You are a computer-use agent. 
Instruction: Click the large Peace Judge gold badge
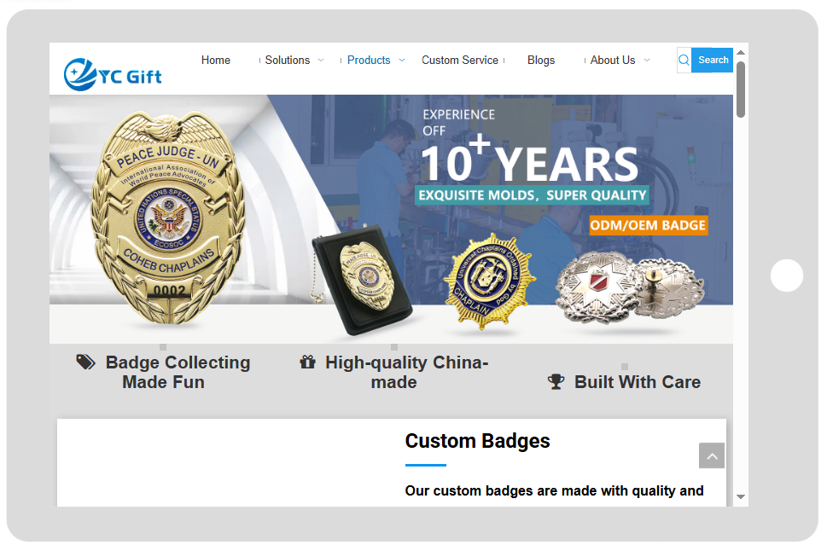click(x=168, y=217)
